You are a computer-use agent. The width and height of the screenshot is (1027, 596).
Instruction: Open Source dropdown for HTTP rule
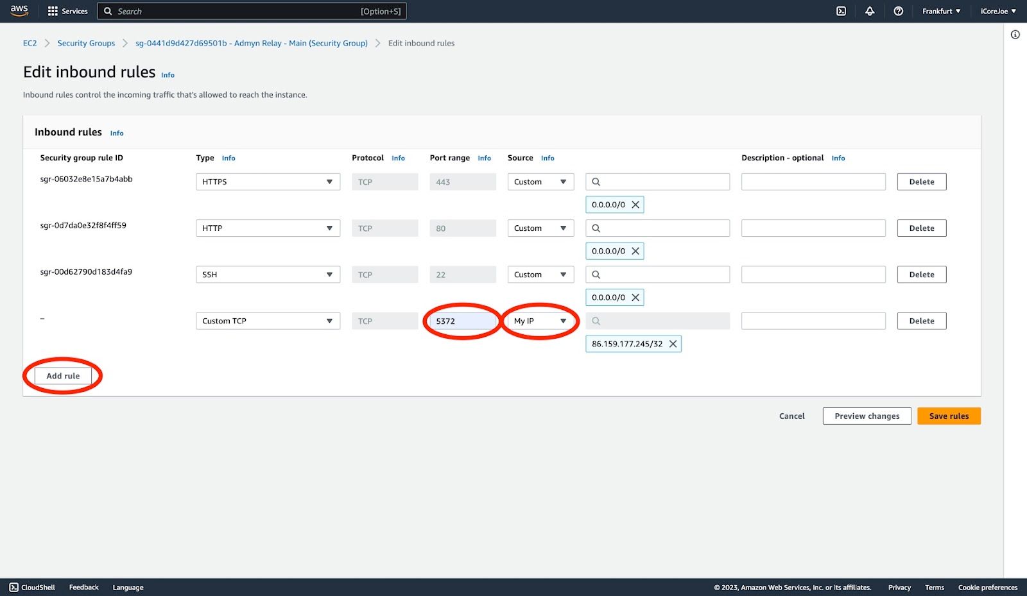[x=540, y=228]
